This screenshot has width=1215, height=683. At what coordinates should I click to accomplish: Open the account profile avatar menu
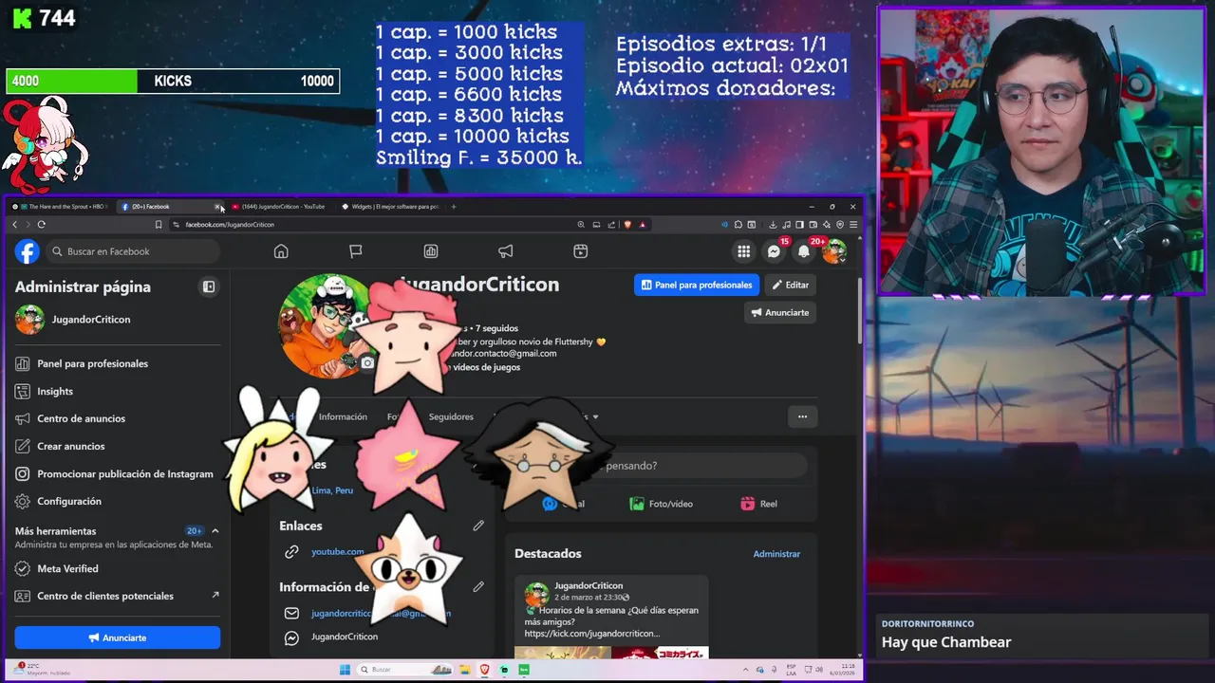pyautogui.click(x=834, y=251)
